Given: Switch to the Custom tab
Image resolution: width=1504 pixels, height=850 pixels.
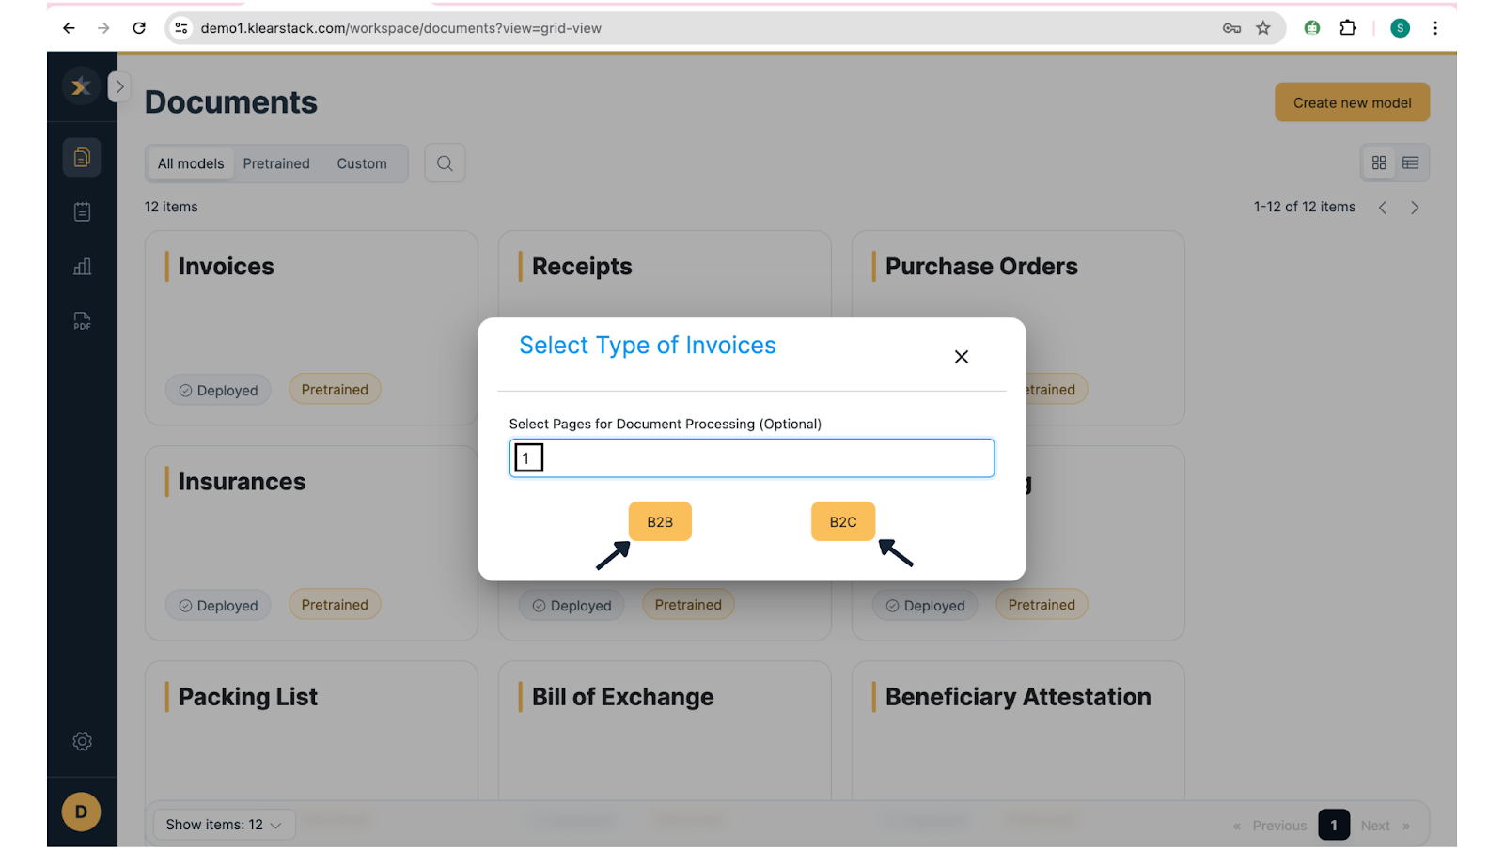Looking at the screenshot, I should [x=362, y=163].
